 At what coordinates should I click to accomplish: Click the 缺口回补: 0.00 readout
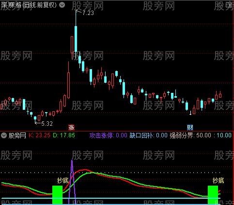click(148, 135)
